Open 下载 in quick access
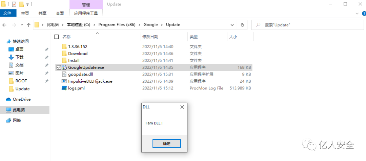This screenshot has width=366, height=161. tap(19, 57)
